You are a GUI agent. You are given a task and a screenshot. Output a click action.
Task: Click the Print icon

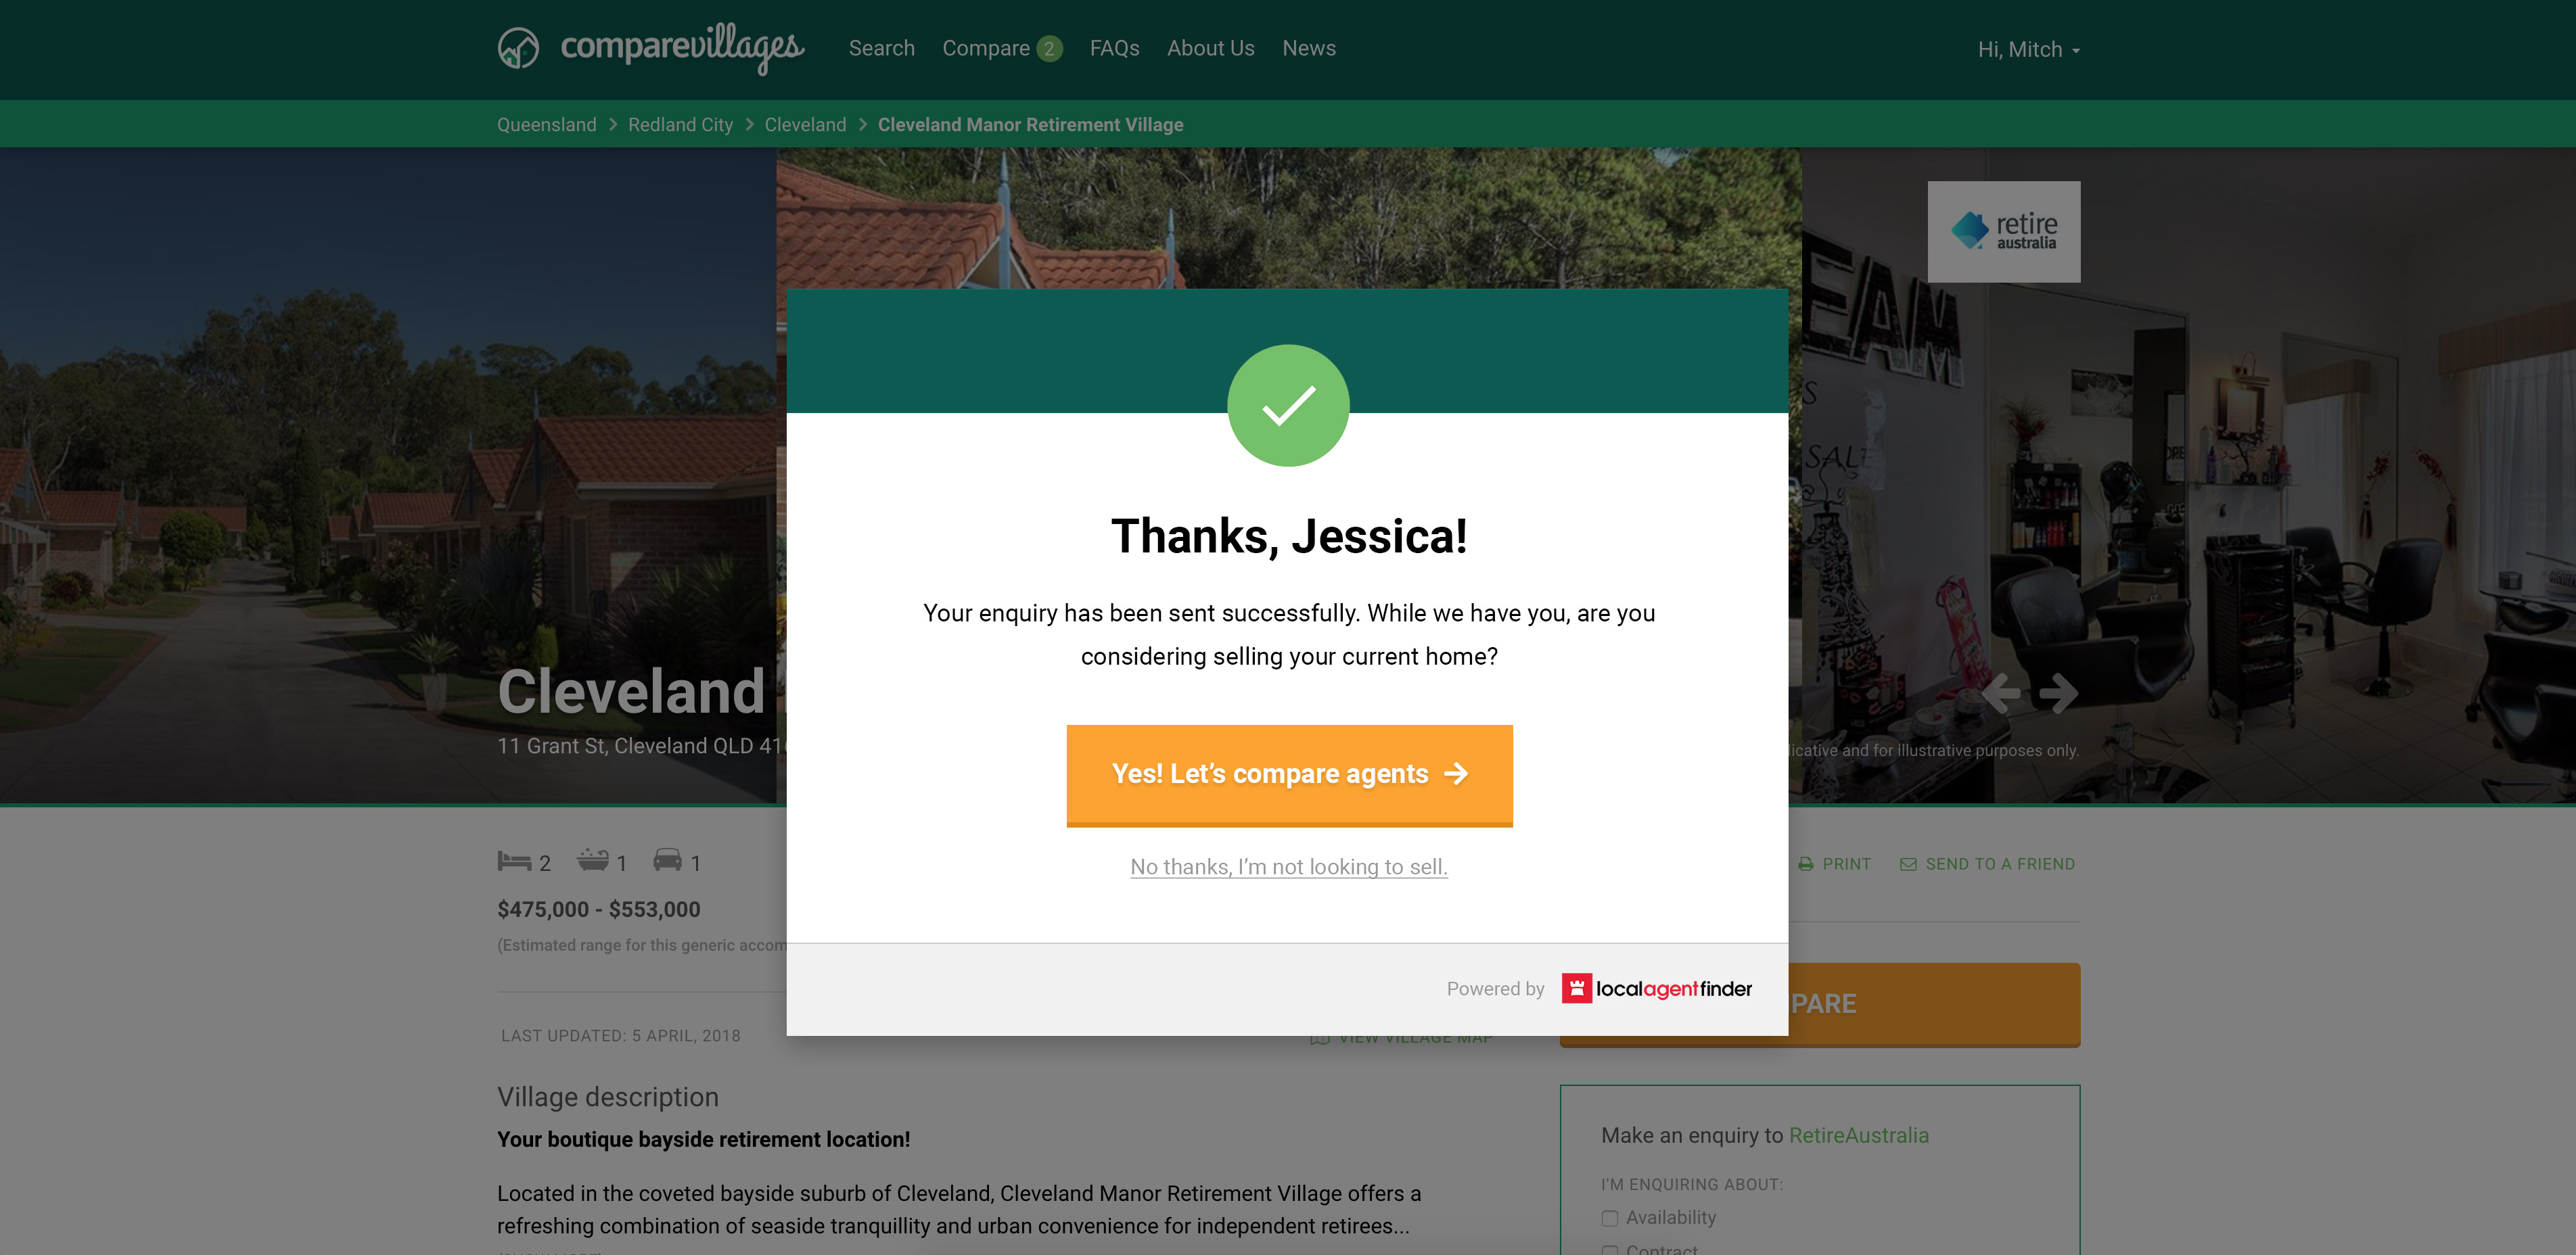[1806, 864]
